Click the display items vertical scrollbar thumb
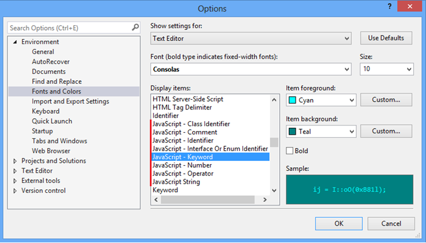Screen dimensions: 426x243 [x=274, y=142]
